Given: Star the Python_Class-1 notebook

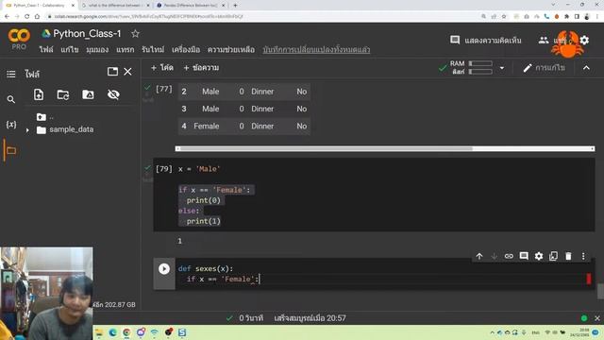Looking at the screenshot, I should point(135,34).
